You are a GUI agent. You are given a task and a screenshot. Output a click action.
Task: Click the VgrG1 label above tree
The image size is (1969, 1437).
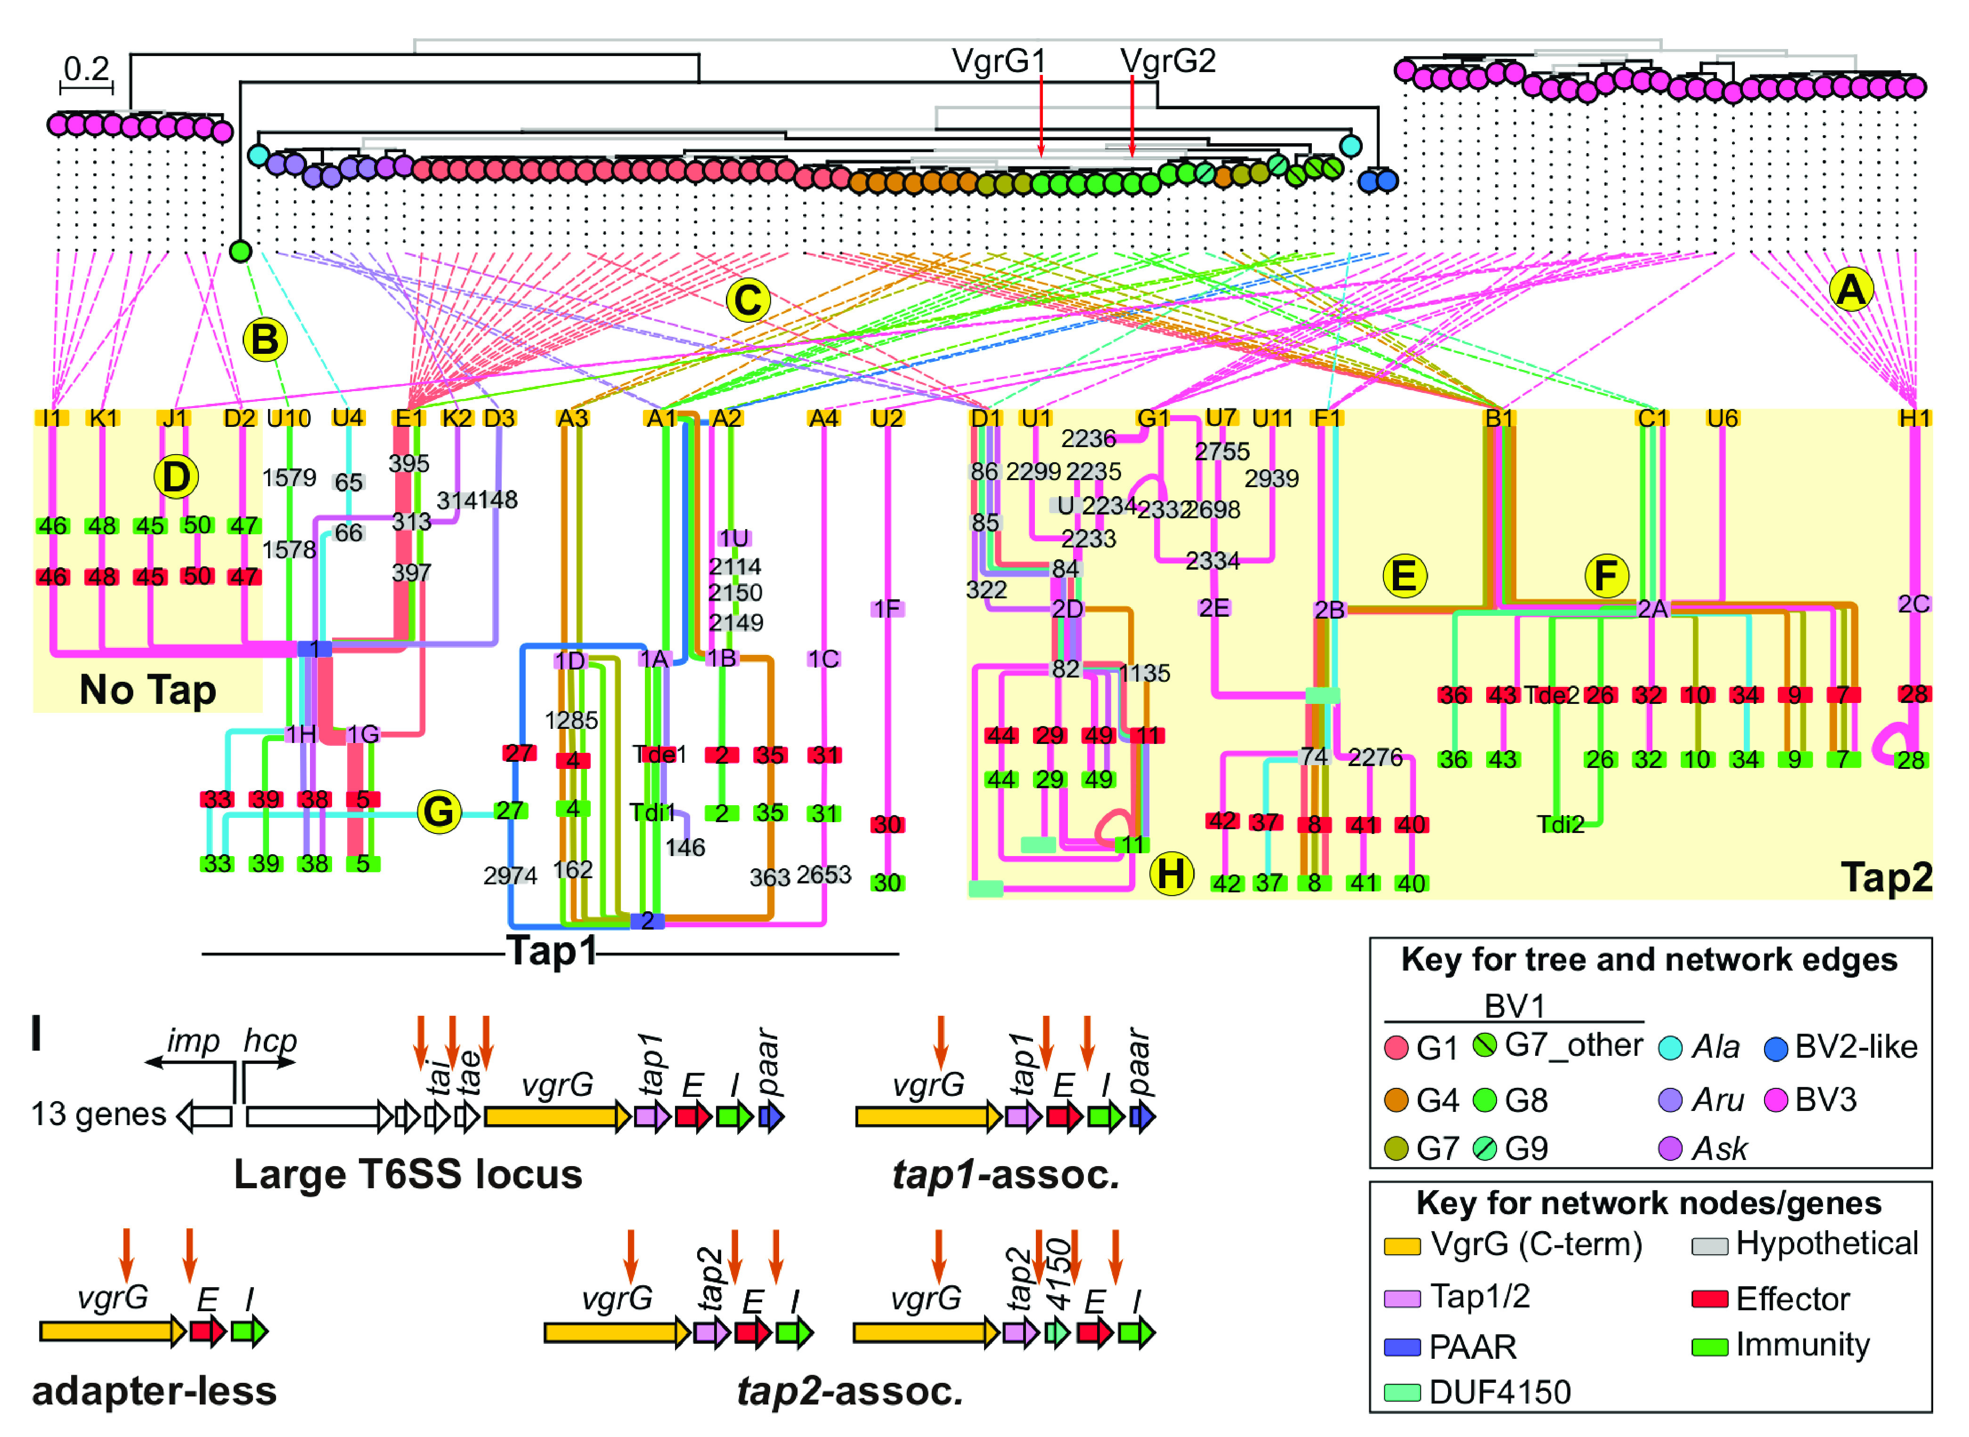999,60
